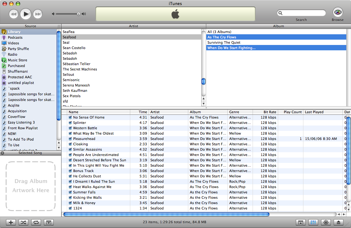The image size is (351, 228).
Task: Select Sean Costello in Artist list
Action: [132, 48]
